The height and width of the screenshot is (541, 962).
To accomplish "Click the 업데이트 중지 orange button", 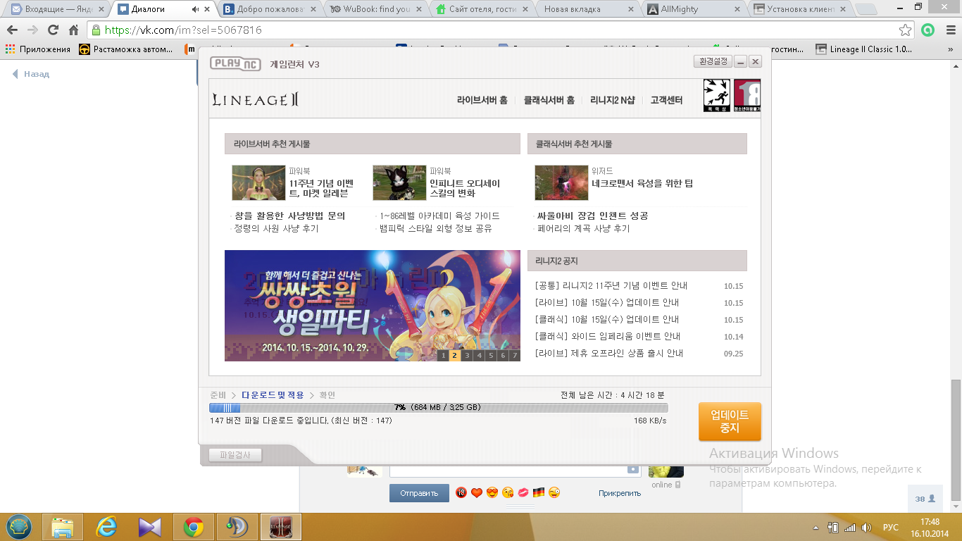I will [730, 421].
